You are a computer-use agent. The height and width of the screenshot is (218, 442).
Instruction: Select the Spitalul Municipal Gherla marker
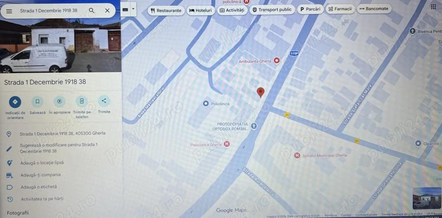pos(297,155)
